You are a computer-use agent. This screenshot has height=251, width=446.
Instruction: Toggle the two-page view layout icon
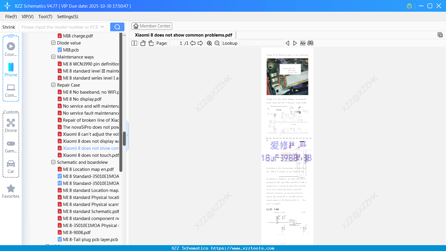134,43
